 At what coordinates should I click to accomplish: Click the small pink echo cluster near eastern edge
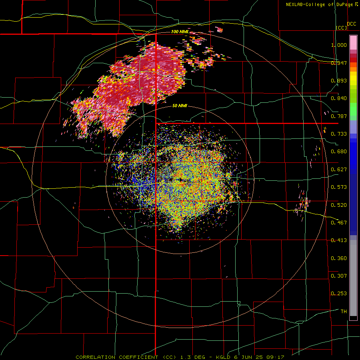click(303, 204)
